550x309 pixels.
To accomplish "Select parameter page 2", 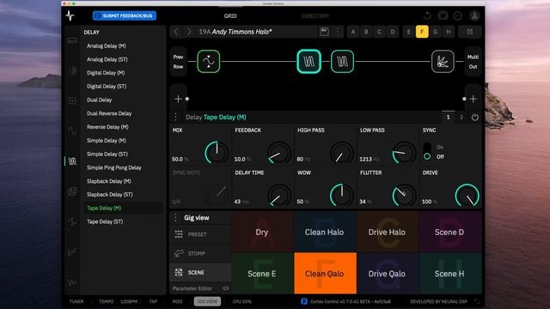I will (461, 117).
